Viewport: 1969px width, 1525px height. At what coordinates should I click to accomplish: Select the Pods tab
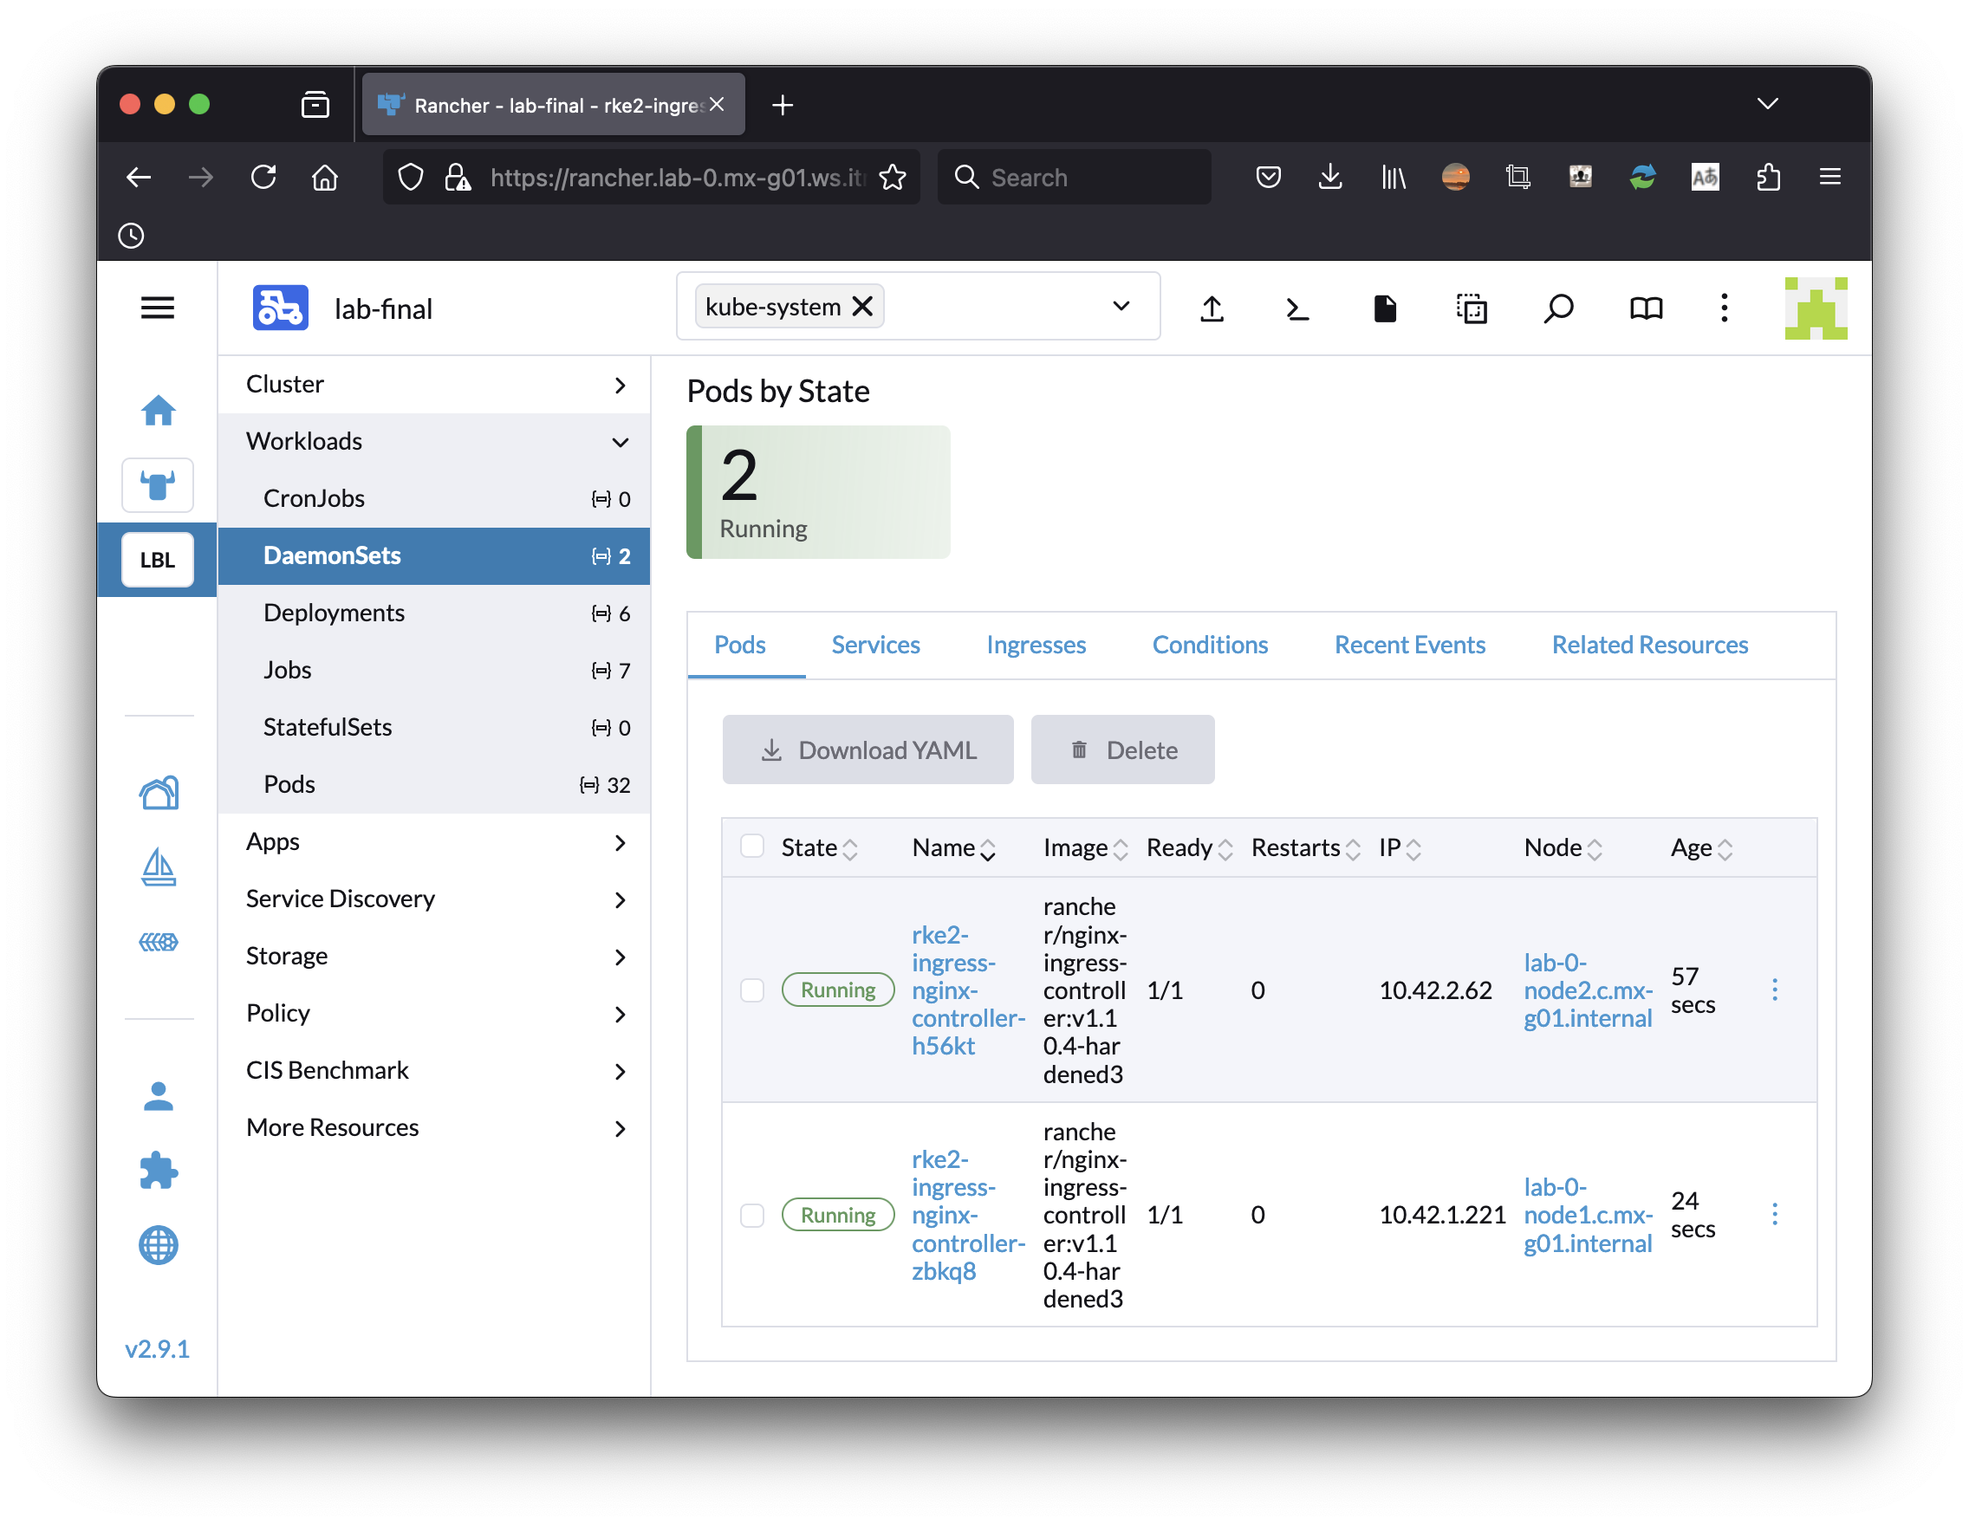(739, 646)
